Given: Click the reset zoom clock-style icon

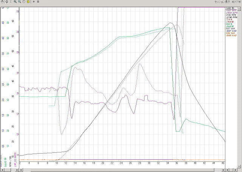Looking at the screenshot, I should click(x=24, y=2).
